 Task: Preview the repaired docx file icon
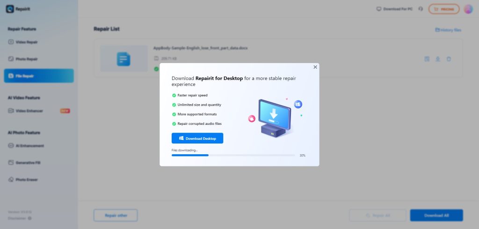tap(427, 59)
